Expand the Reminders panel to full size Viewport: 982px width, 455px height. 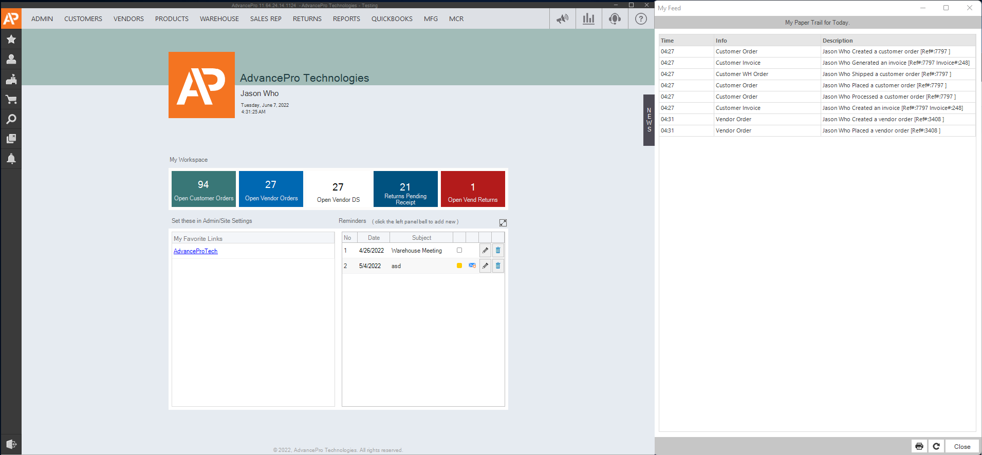click(503, 223)
